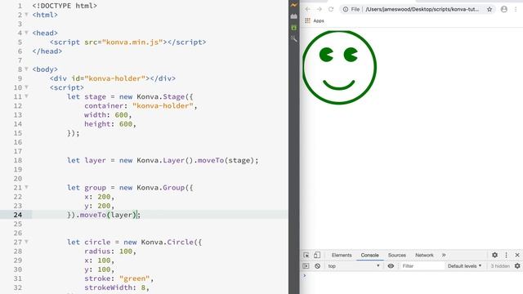Open DevTools customize three-dot menu
523x294 pixels.
point(507,255)
